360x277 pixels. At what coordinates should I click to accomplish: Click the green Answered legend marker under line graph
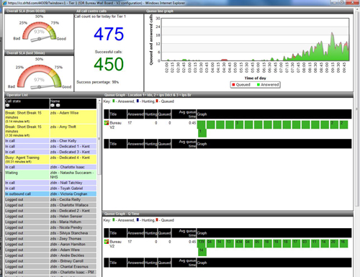pos(258,85)
